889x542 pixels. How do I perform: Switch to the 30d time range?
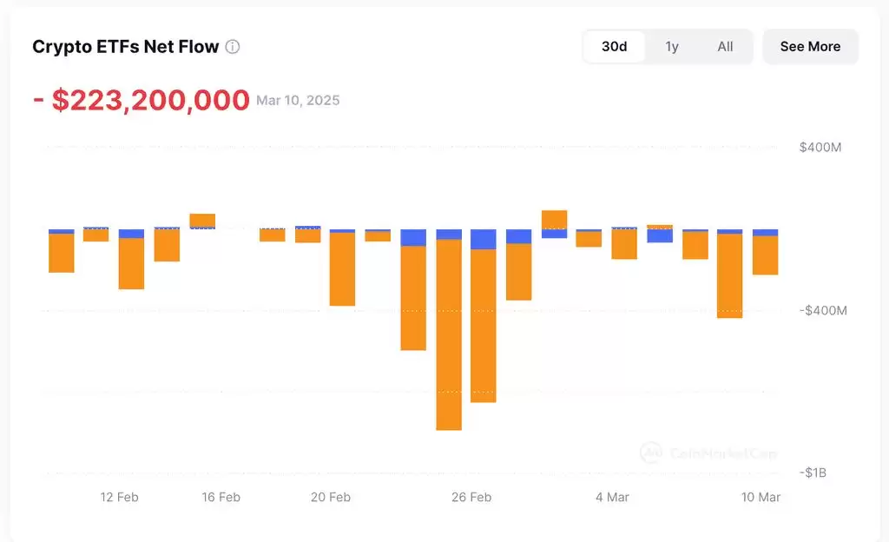tap(614, 47)
